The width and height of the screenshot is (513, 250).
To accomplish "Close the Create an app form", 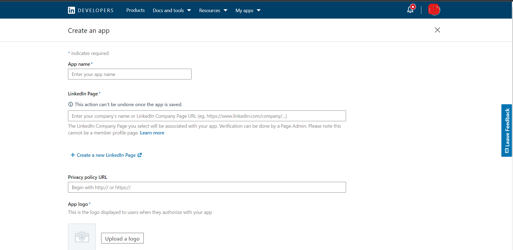I will (437, 30).
